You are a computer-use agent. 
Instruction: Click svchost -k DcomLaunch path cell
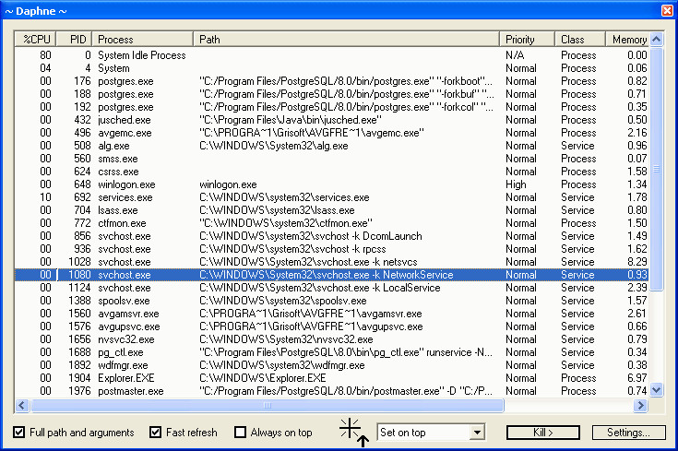pyautogui.click(x=311, y=236)
